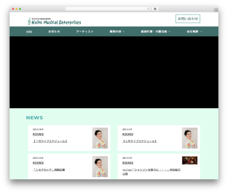Click thumbnail of ニセアカシア news card
The width and height of the screenshot is (228, 193).
click(100, 167)
